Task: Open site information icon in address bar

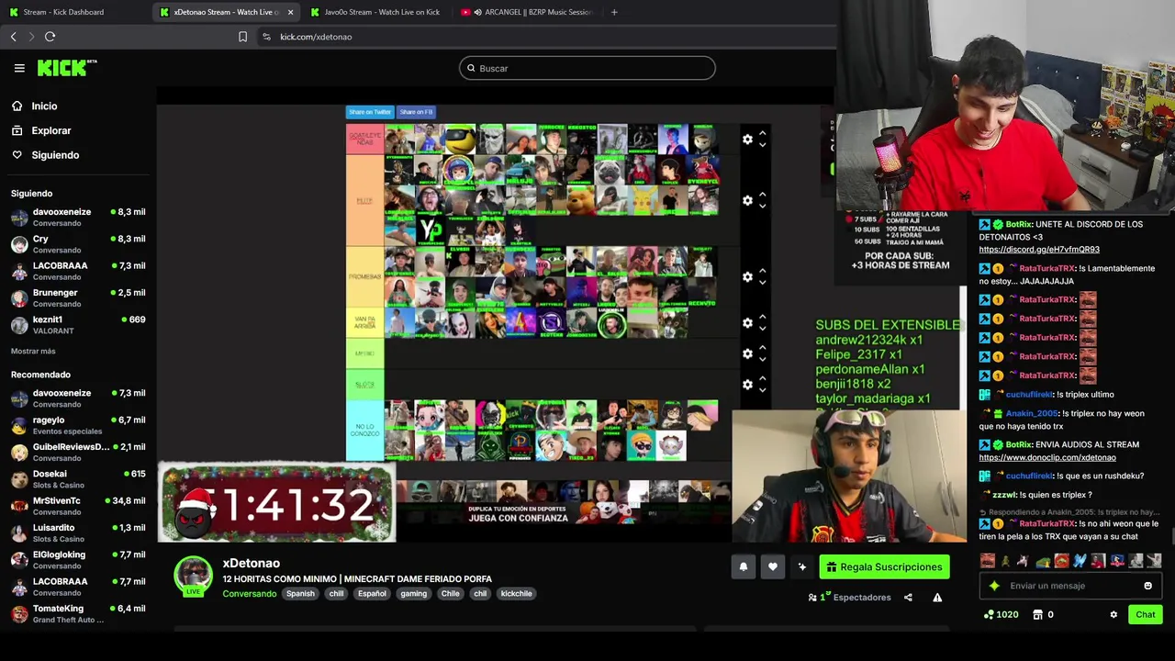Action: 266,37
